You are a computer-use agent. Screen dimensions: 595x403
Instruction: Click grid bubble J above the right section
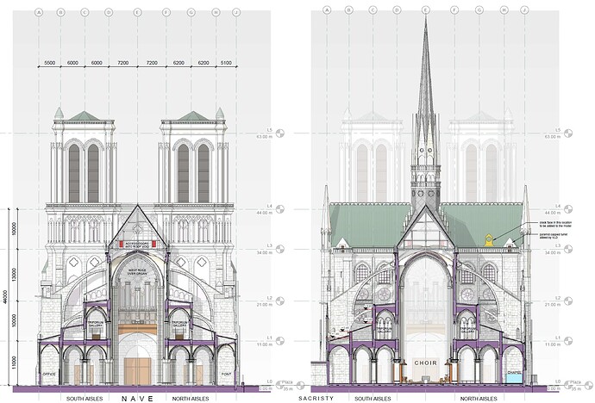coord(524,10)
